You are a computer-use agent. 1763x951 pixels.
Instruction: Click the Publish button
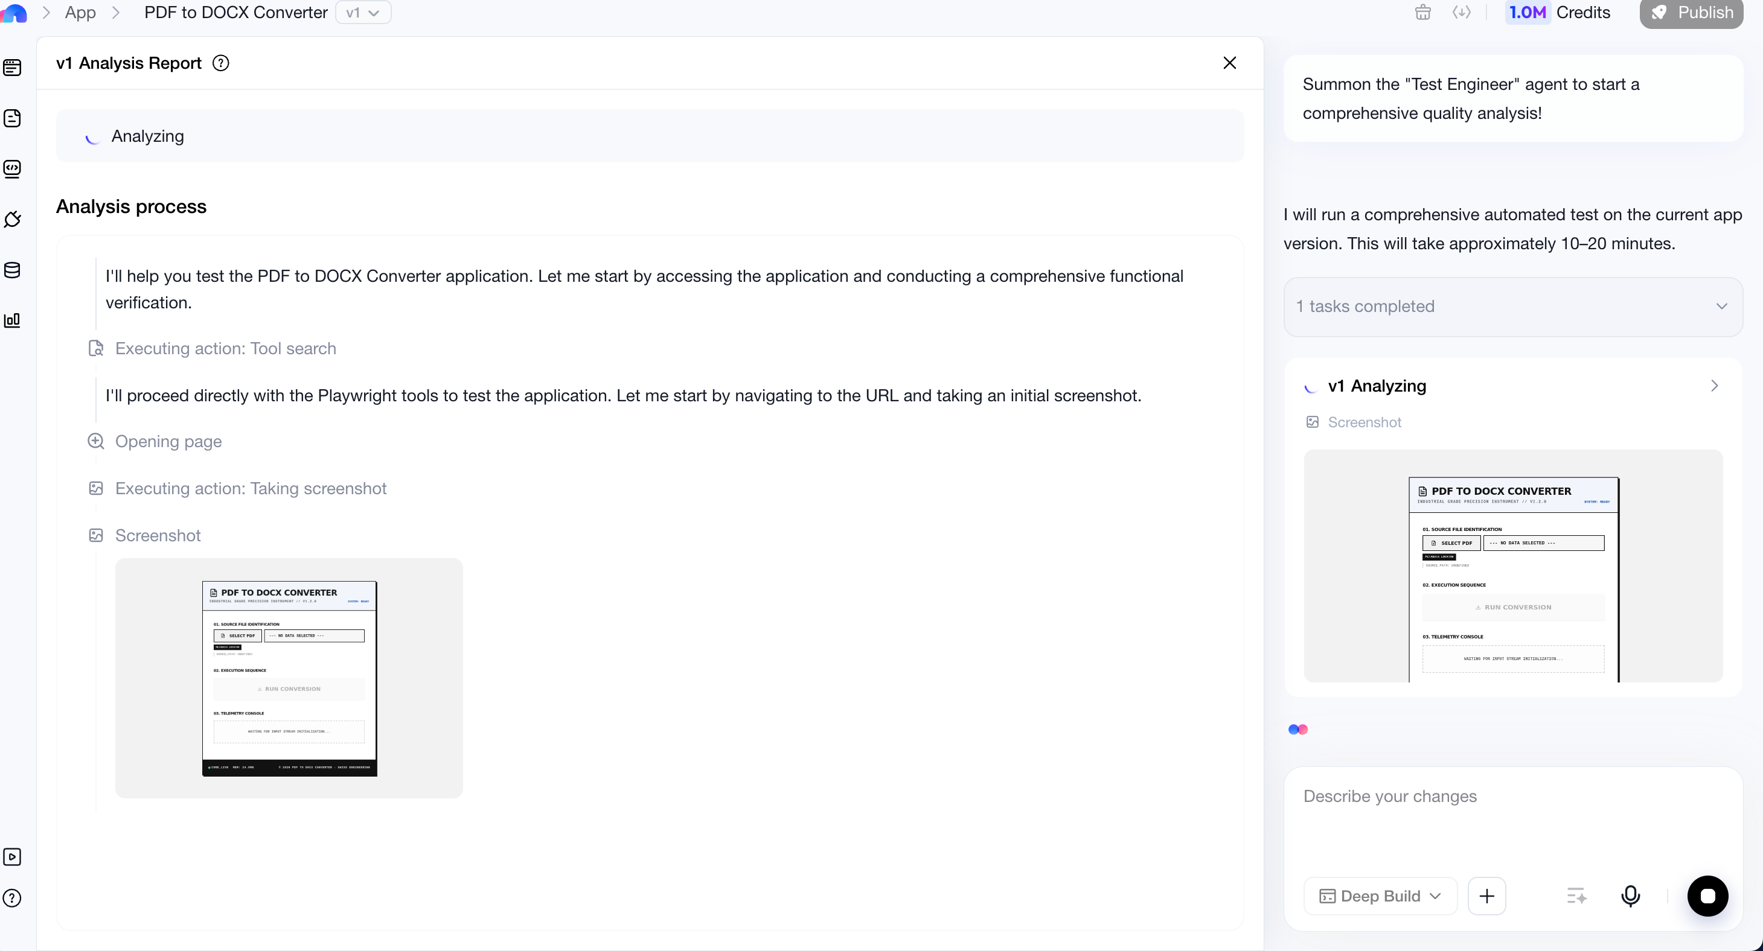point(1691,12)
